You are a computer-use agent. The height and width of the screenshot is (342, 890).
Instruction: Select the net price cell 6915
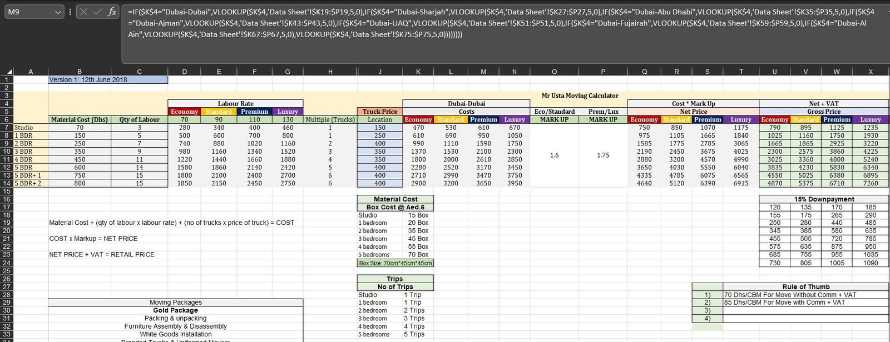tap(741, 183)
